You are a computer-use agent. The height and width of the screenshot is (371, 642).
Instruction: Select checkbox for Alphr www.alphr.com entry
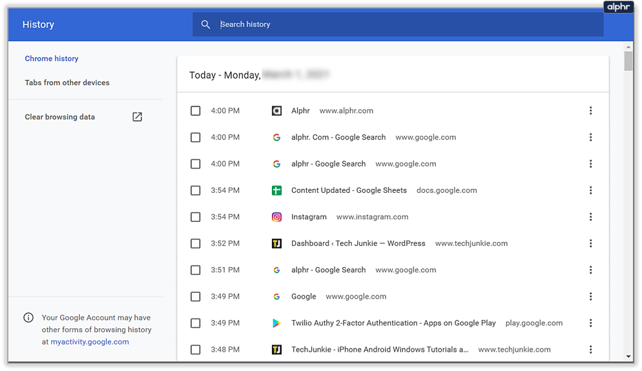(196, 111)
